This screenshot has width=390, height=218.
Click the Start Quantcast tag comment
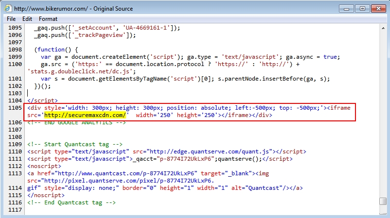(74, 144)
